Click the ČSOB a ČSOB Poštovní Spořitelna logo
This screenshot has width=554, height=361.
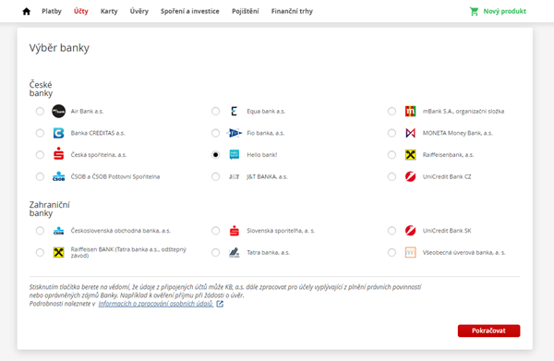(x=59, y=176)
